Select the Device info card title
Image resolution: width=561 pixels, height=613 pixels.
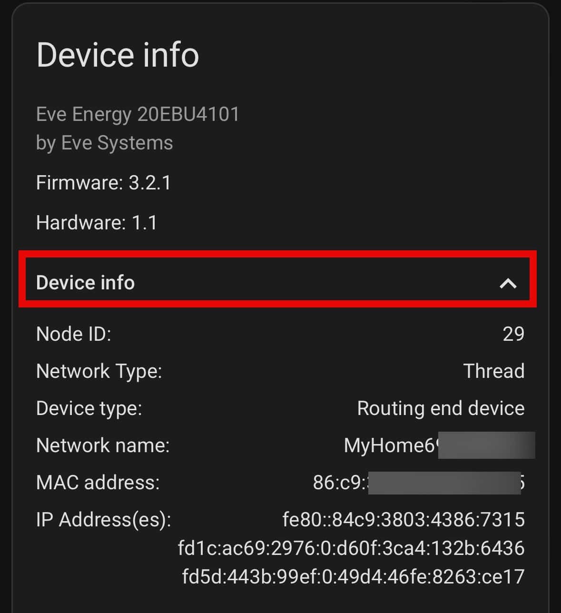(118, 55)
